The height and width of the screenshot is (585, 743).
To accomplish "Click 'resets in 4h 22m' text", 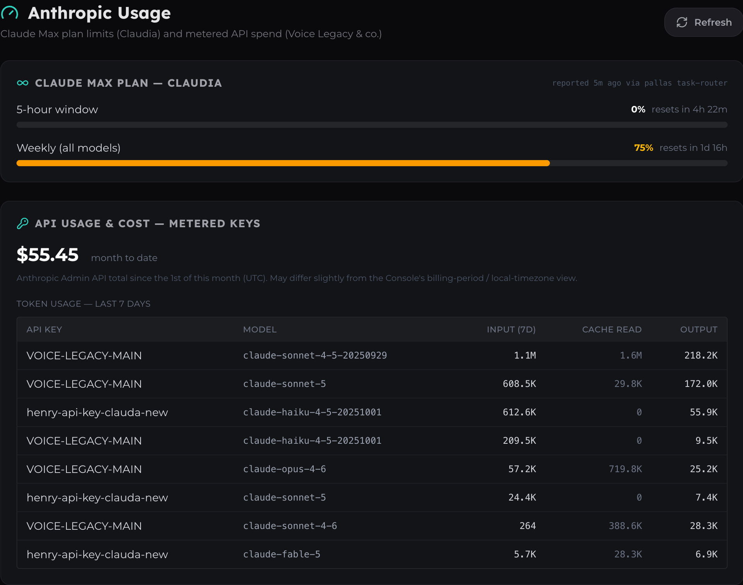I will 689,109.
